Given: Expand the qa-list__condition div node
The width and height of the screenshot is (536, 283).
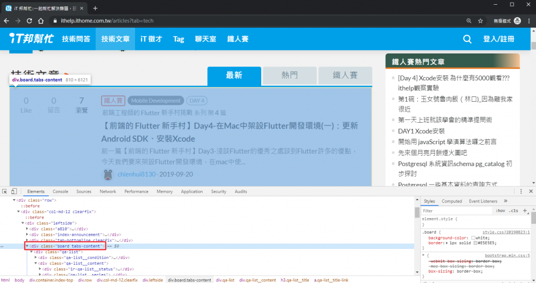Looking at the screenshot, I should (36, 258).
